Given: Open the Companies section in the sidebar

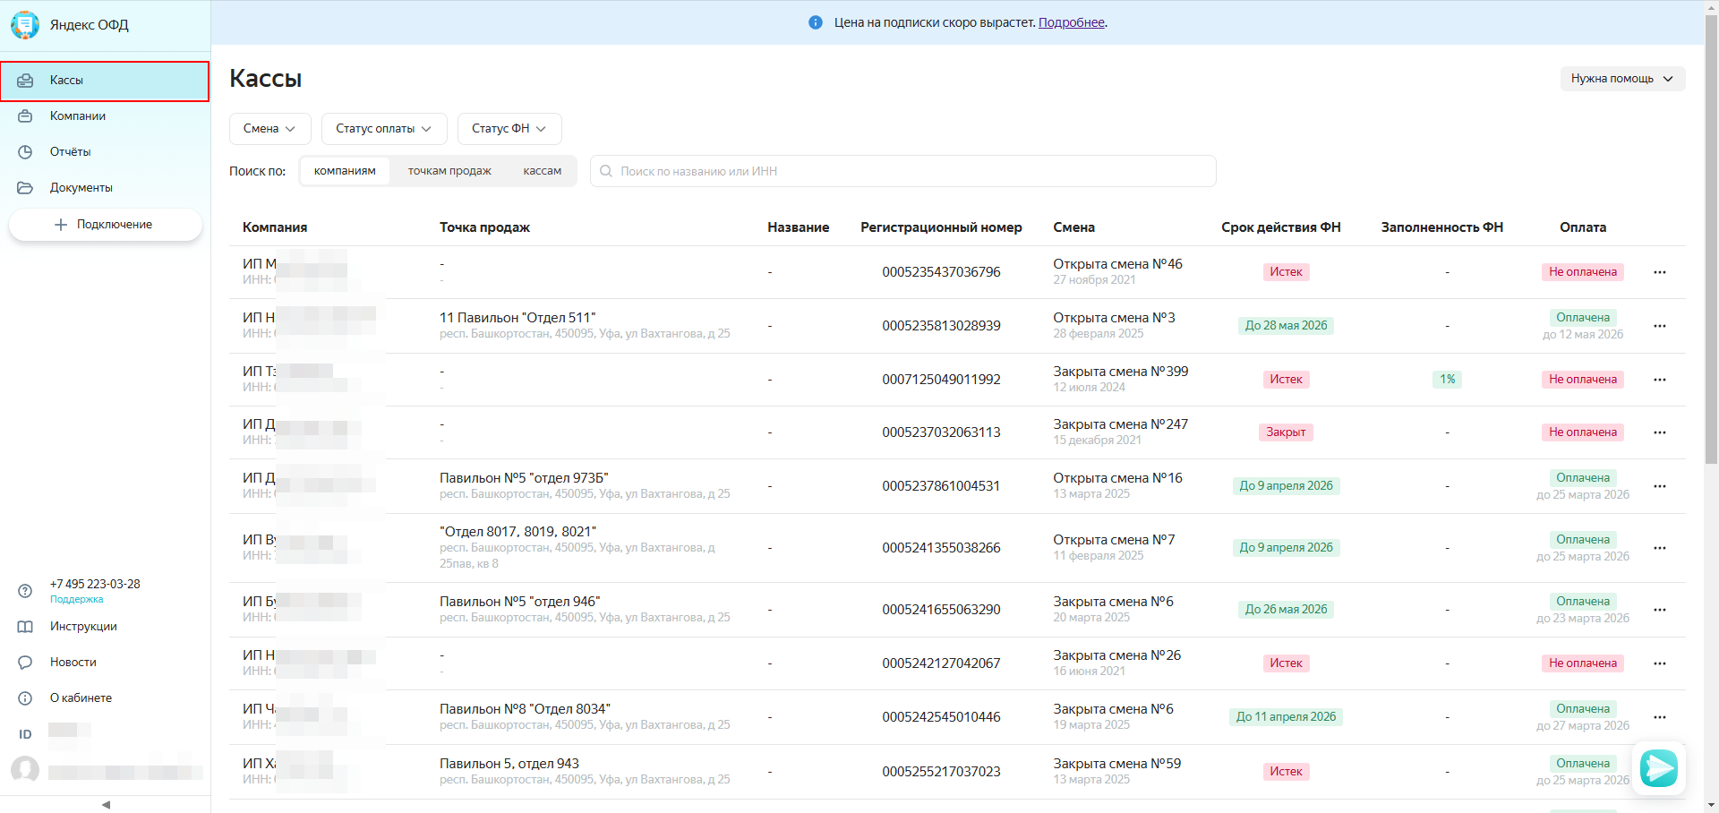Looking at the screenshot, I should 78,116.
